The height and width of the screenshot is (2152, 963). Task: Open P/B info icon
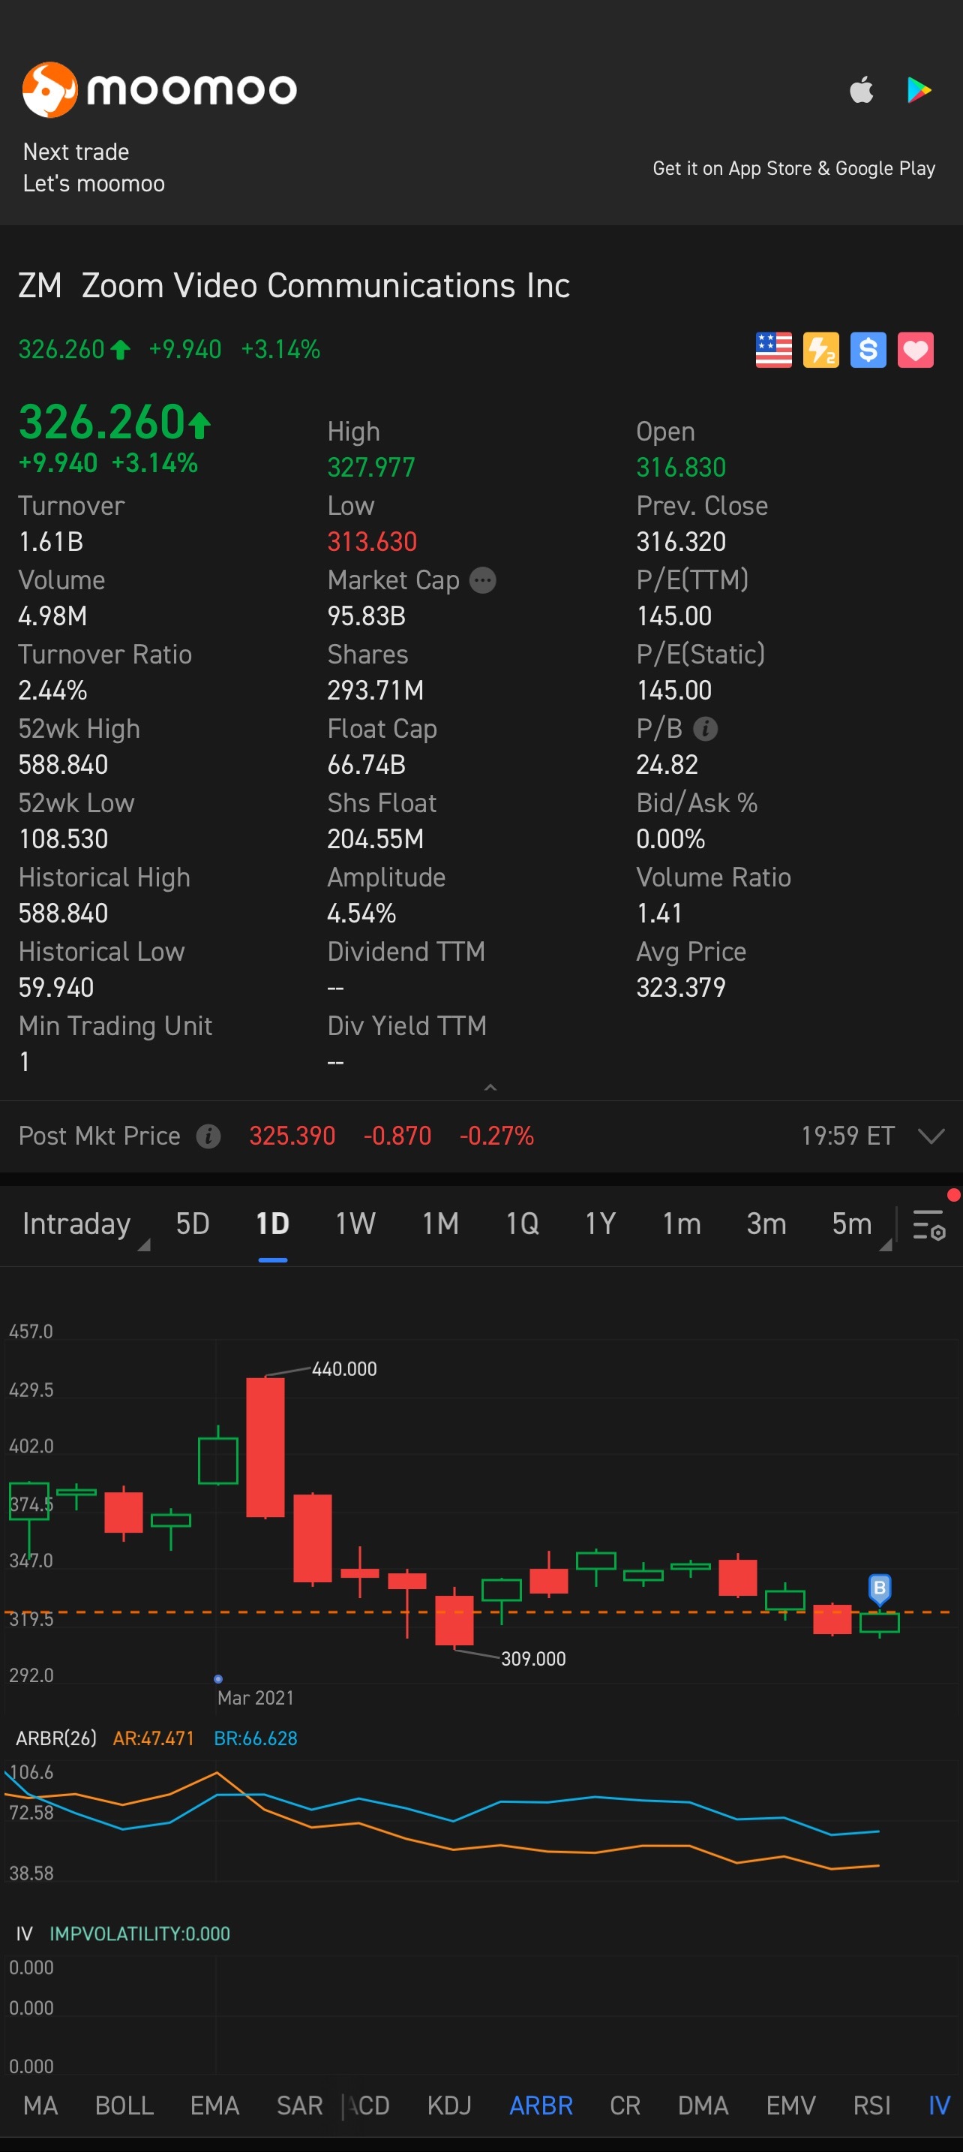point(705,729)
